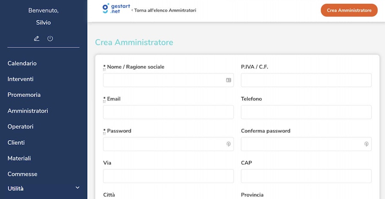Expand the Utilità menu chevron
The height and width of the screenshot is (199, 385).
coord(77,187)
